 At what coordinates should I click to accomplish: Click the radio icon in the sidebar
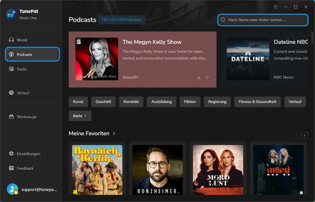11,69
